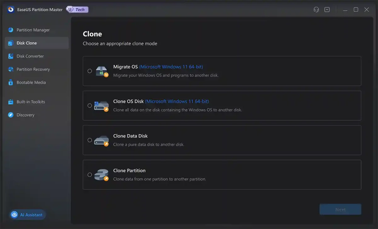Open the Discovery section label
The width and height of the screenshot is (378, 229).
[26, 115]
